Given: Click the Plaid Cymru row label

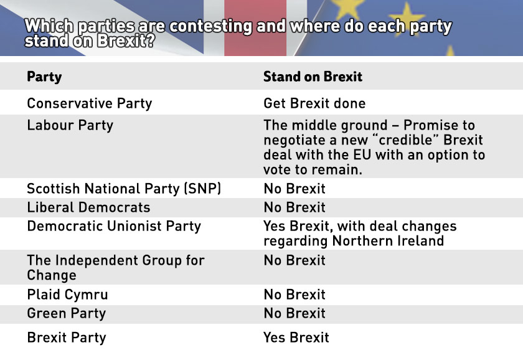Looking at the screenshot, I should tap(67, 295).
